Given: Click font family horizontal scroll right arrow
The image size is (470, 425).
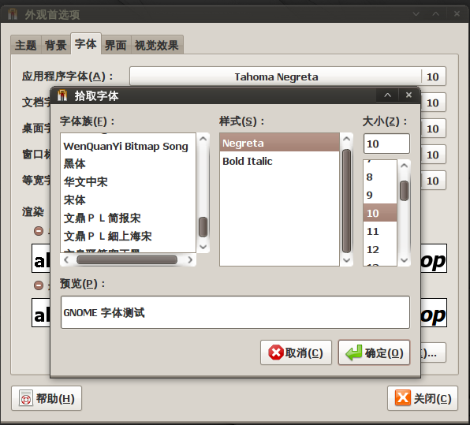Looking at the screenshot, I should 190,259.
